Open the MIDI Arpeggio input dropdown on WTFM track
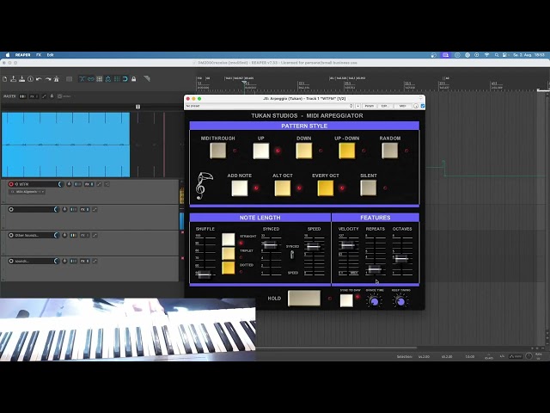Screen dimensions: 550x413 point(27,192)
